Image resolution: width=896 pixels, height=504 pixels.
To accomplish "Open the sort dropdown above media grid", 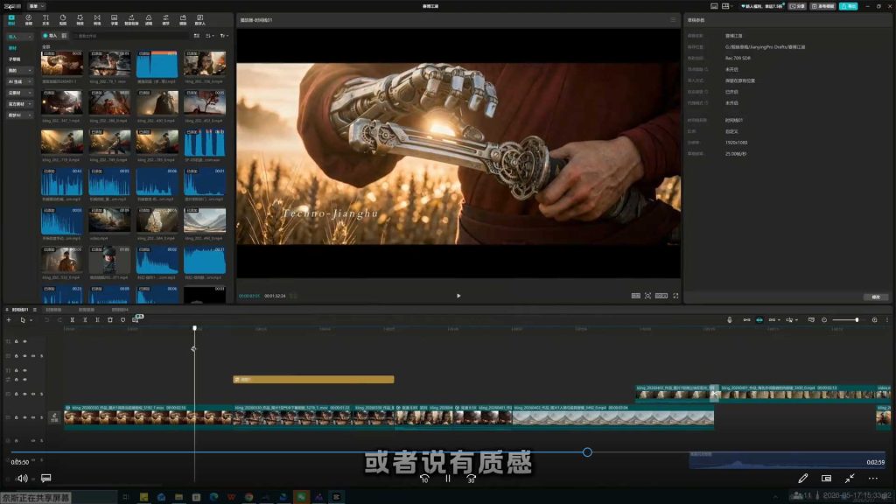I will tap(209, 36).
